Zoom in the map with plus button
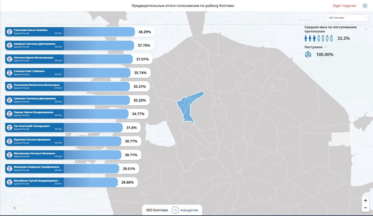Viewport: 373px width, 216px height. 365,201
